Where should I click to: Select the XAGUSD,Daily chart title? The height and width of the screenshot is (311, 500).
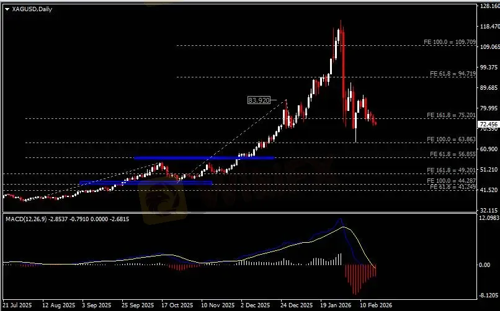32,9
